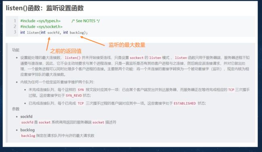The image size is (262, 152).
Task: Select code line '#include <sys/types.h>'
Action: (40, 21)
